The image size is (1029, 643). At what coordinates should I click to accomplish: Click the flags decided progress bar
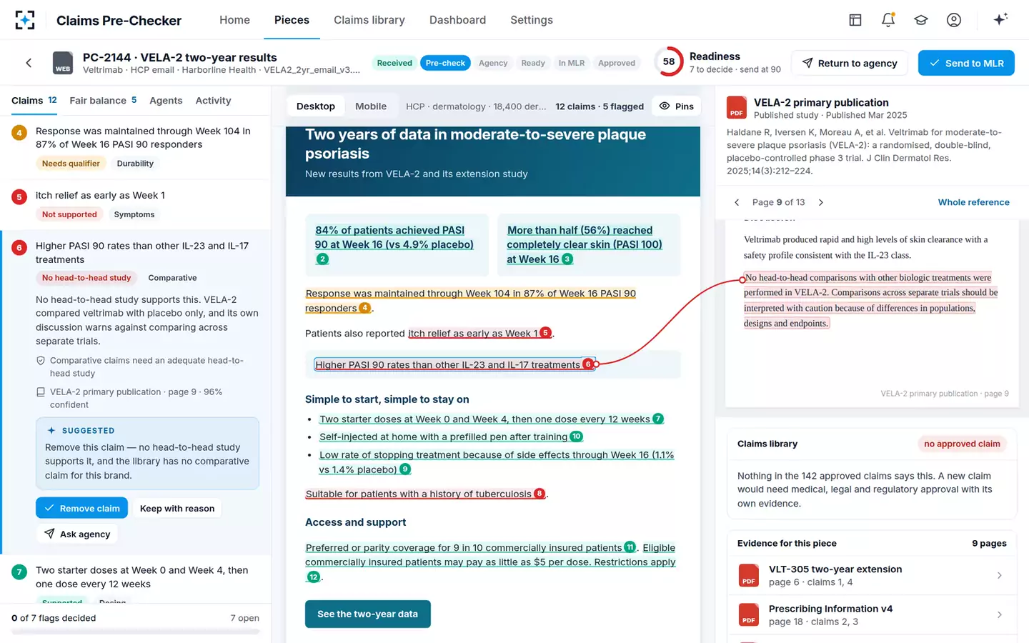(x=136, y=632)
